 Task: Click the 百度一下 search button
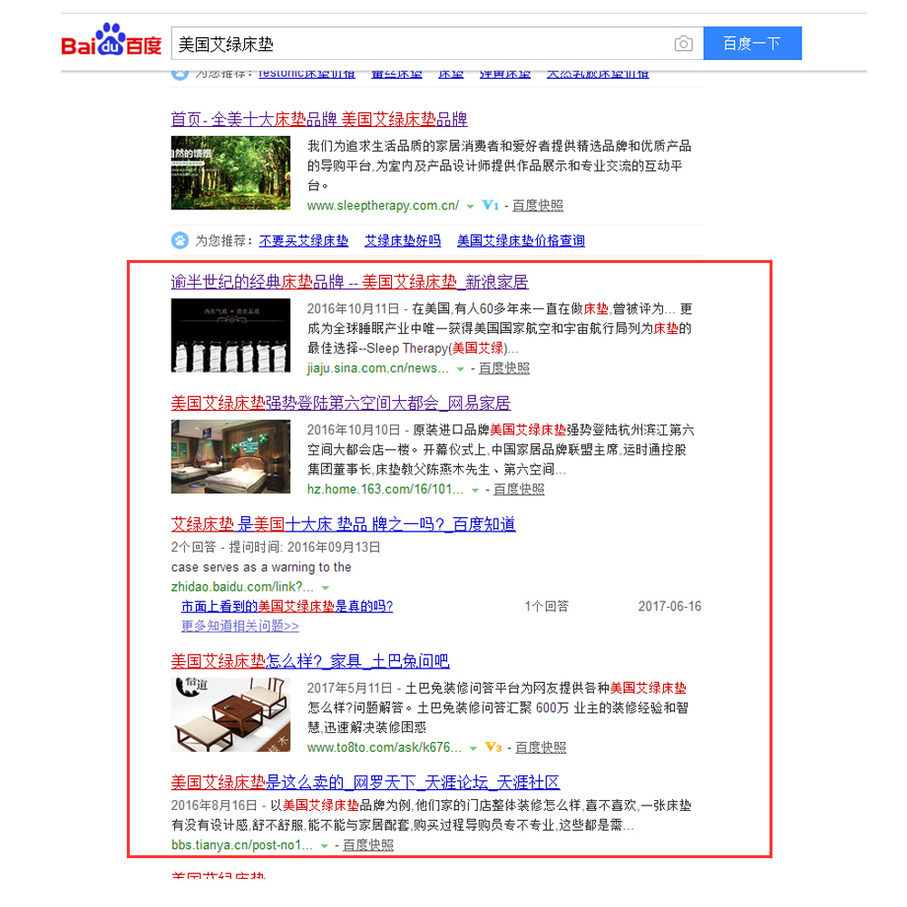pos(752,44)
